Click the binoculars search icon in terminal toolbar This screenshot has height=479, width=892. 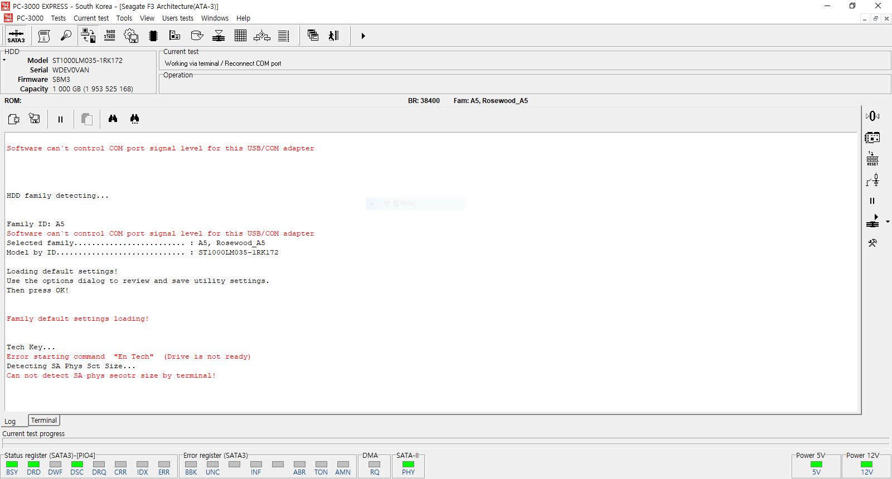pos(113,119)
